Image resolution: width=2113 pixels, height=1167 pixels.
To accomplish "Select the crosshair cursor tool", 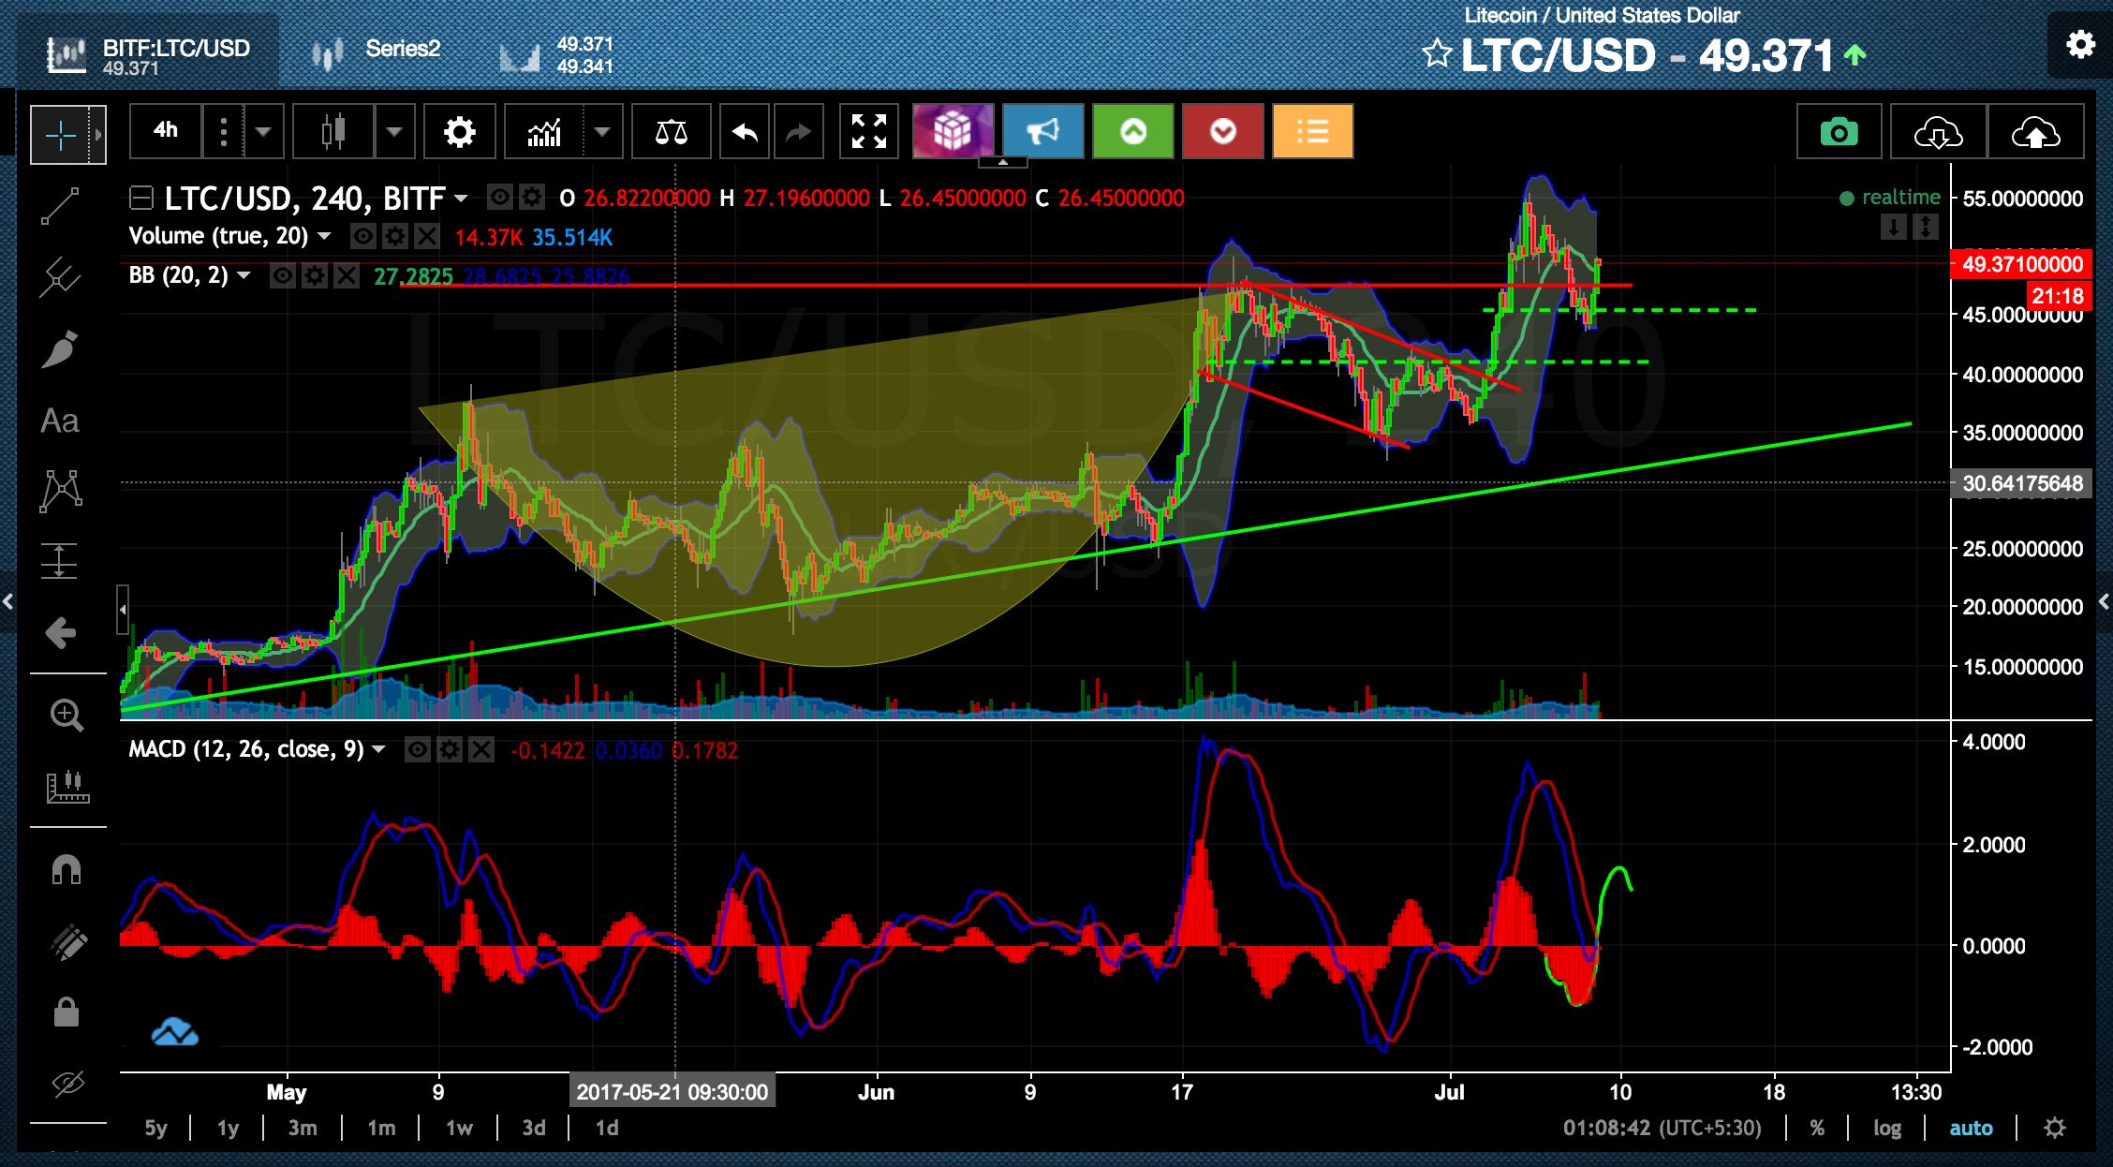I will [61, 135].
